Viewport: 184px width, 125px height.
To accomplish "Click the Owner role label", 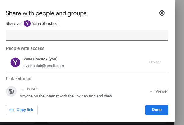I will (155, 62).
